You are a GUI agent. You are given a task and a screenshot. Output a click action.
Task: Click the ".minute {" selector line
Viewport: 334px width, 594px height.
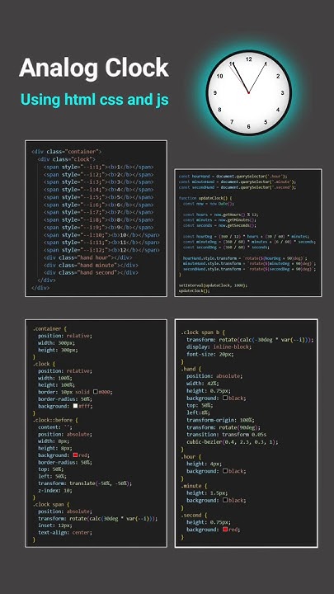tap(194, 486)
